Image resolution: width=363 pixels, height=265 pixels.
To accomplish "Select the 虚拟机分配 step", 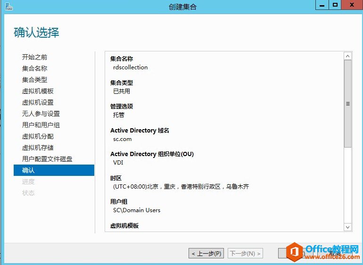I will (38, 136).
